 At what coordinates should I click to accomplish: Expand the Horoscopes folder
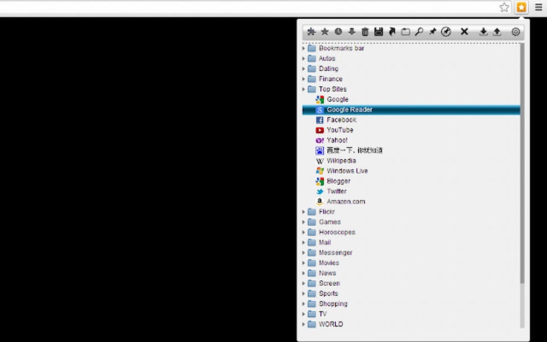tap(304, 232)
